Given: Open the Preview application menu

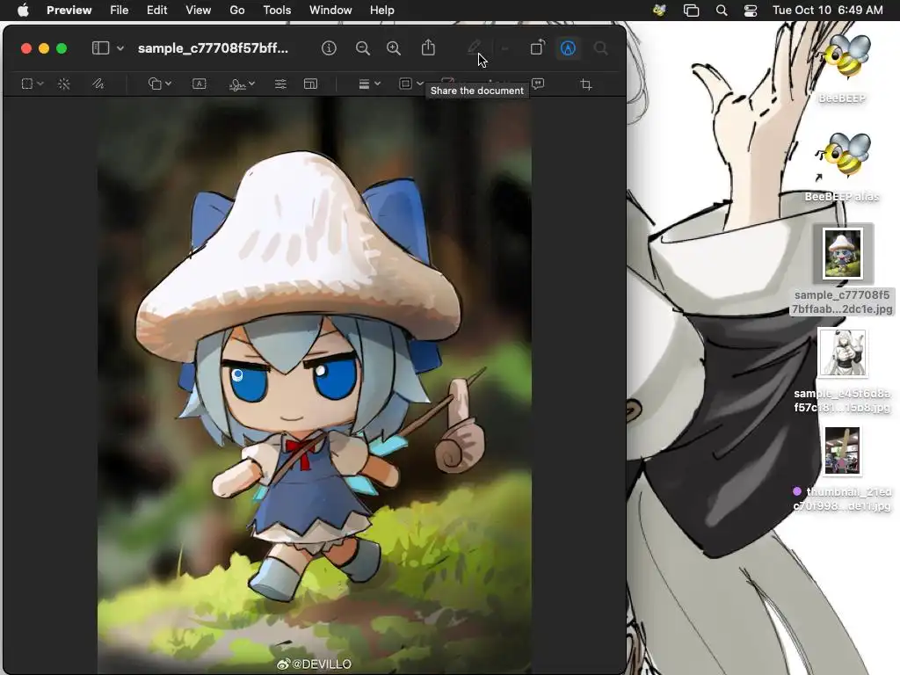Looking at the screenshot, I should pyautogui.click(x=69, y=10).
